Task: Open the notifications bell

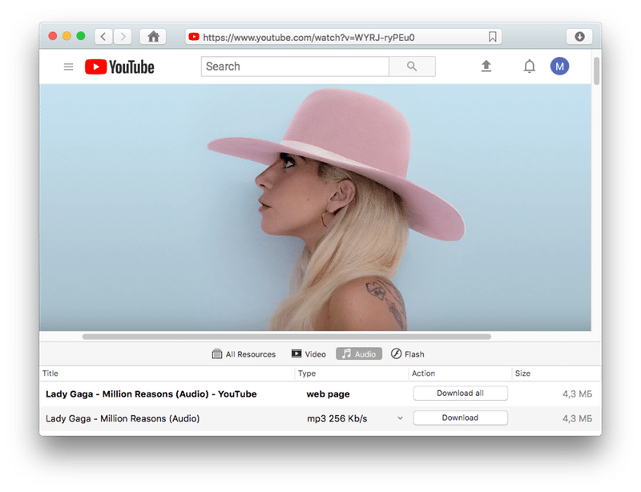Action: pyautogui.click(x=529, y=67)
